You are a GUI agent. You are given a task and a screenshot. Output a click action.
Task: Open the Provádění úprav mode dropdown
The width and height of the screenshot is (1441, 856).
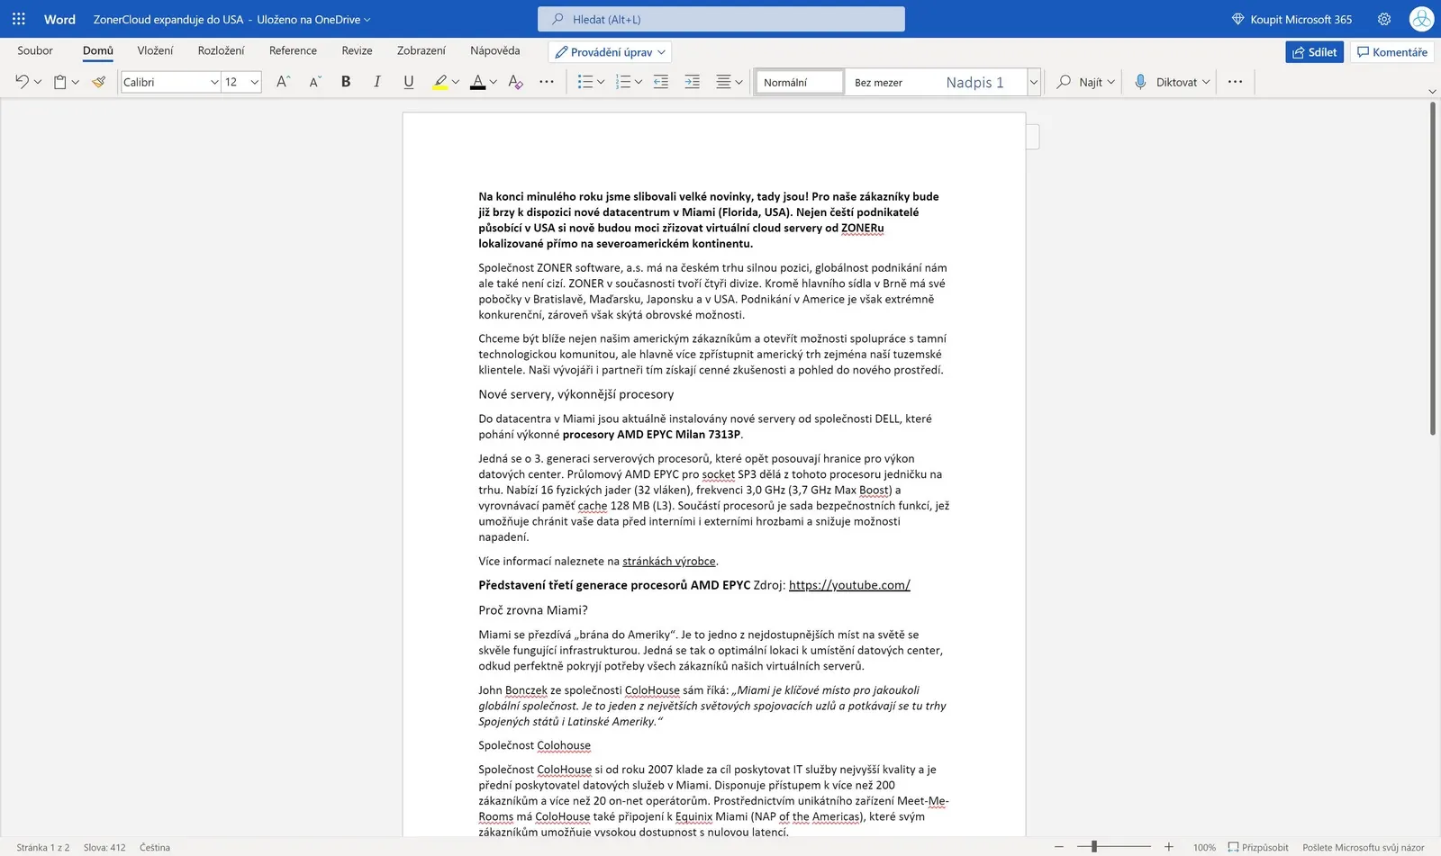610,52
